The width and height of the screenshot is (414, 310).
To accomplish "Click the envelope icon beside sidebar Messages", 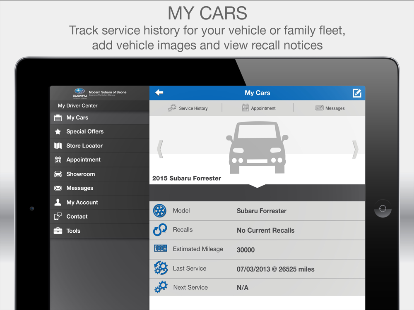I will click(58, 188).
